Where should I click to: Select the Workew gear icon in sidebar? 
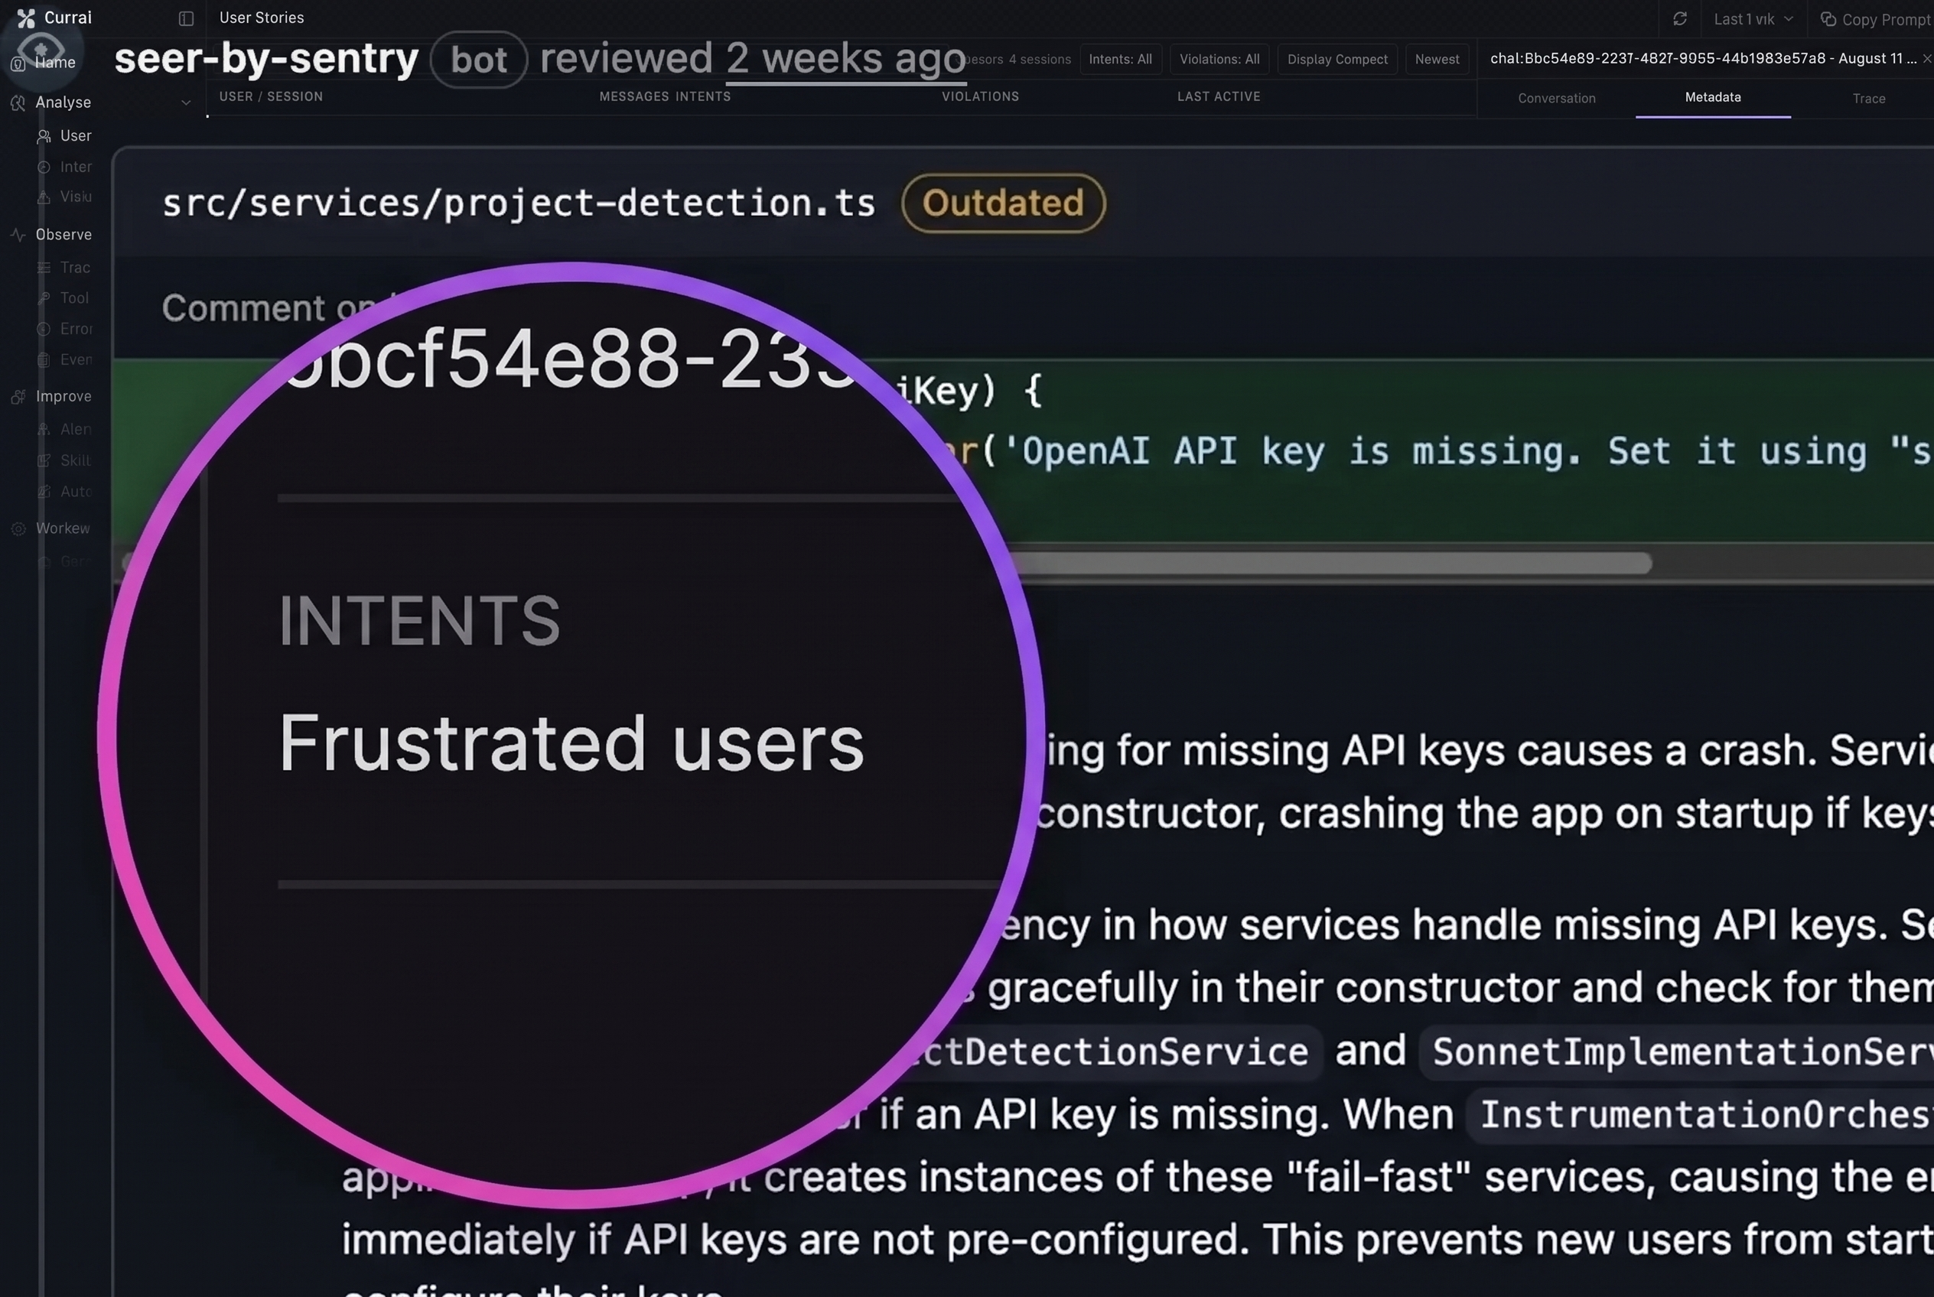(x=18, y=529)
